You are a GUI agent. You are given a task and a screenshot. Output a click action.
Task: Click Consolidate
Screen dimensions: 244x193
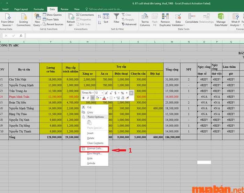pos(192,18)
